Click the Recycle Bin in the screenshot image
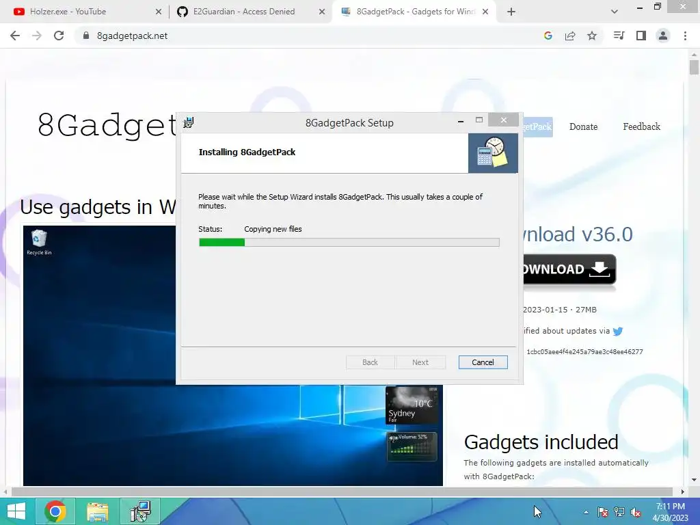The width and height of the screenshot is (700, 525). 39,243
